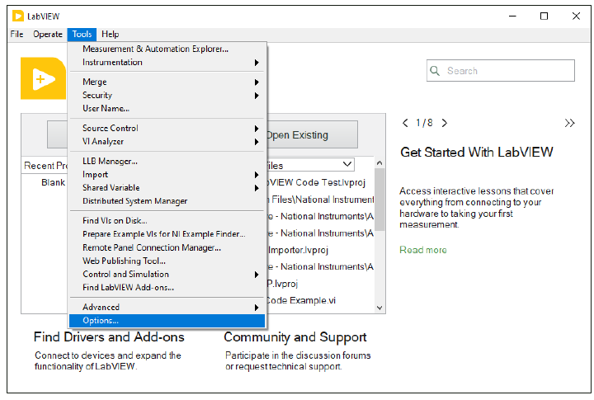594x400 pixels.
Task: Open the Operate menu
Action: (48, 35)
